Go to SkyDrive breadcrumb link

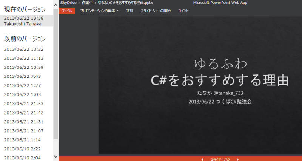pyautogui.click(x=68, y=3)
